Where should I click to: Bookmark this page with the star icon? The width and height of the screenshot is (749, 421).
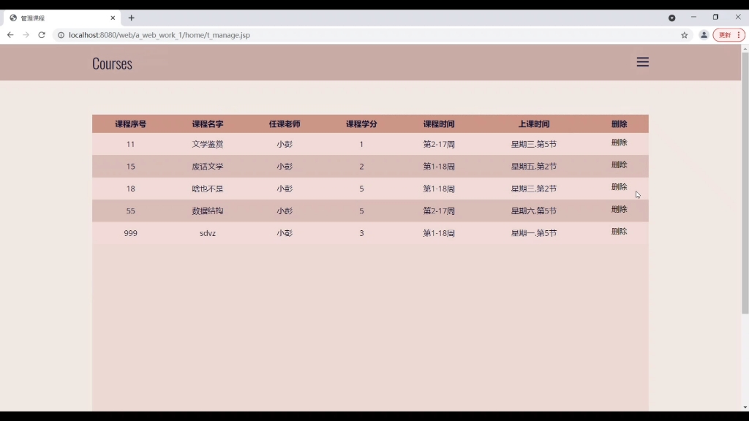click(x=683, y=34)
